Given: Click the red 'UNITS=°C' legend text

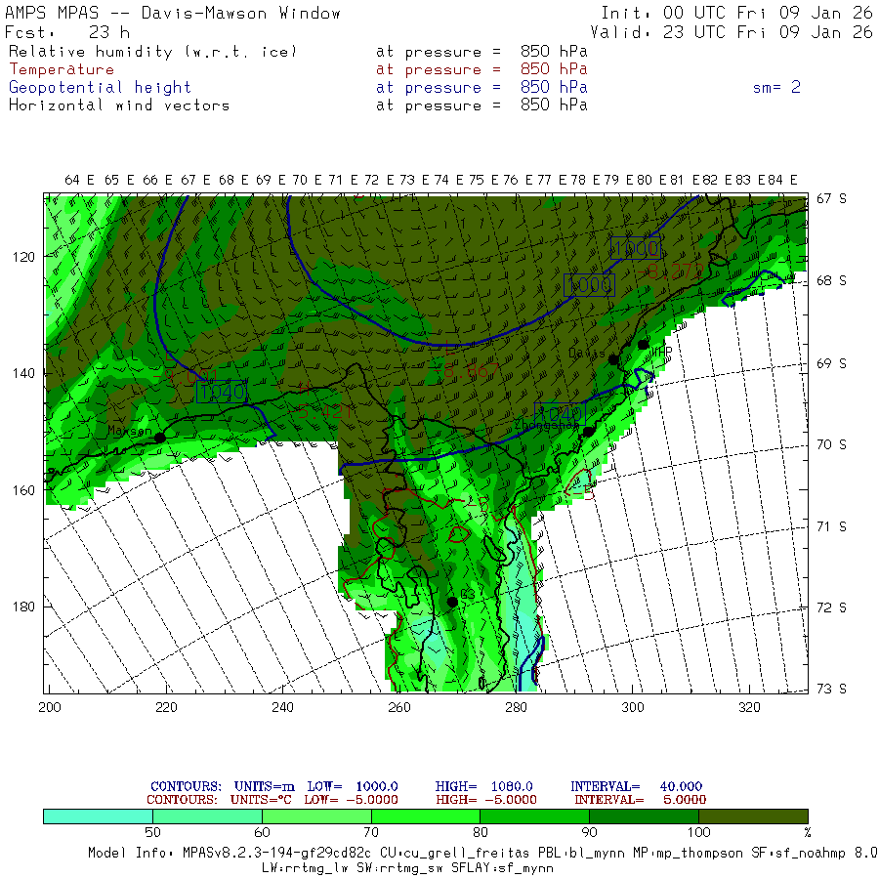Looking at the screenshot, I should pyautogui.click(x=261, y=799).
